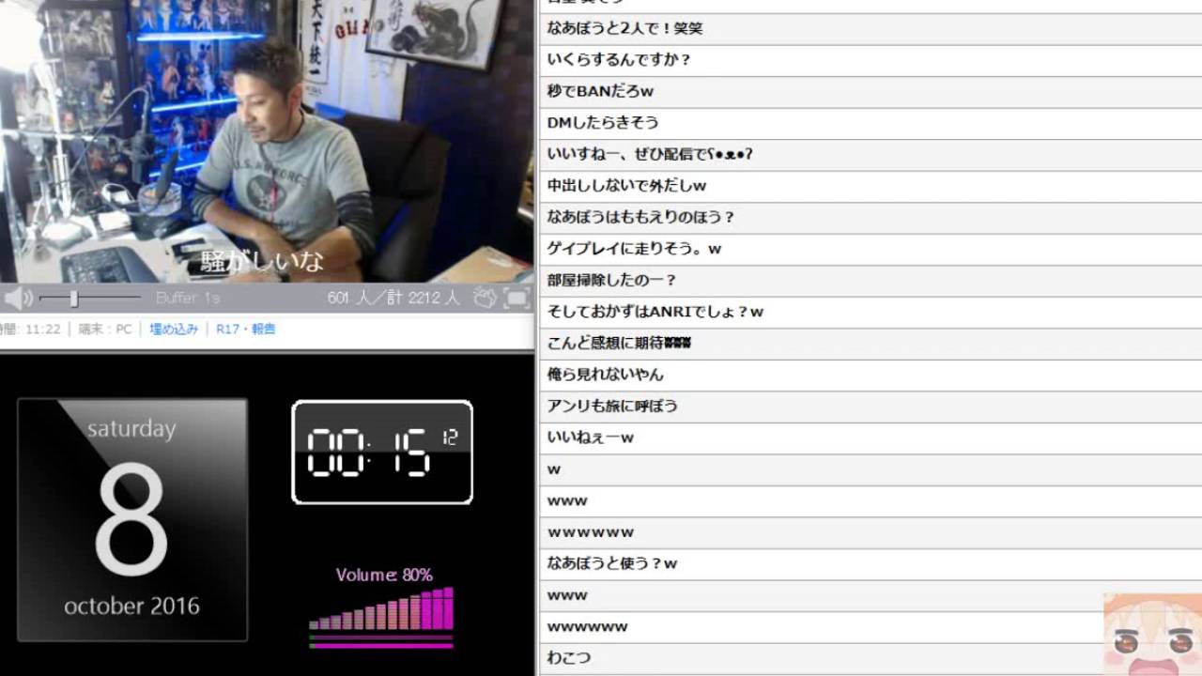Click the live video stream area

point(267,141)
